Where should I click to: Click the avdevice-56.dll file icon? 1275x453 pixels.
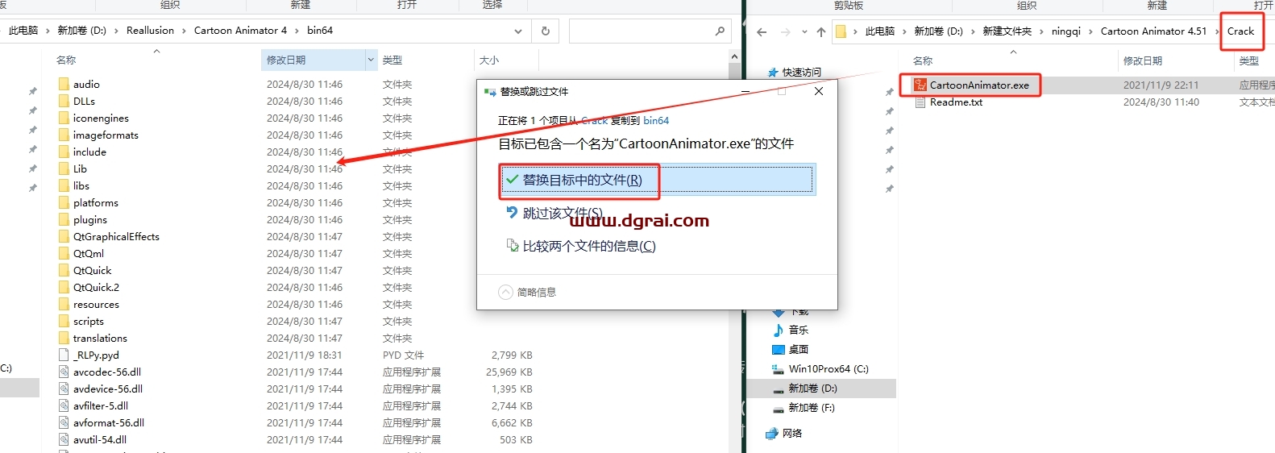[x=64, y=389]
